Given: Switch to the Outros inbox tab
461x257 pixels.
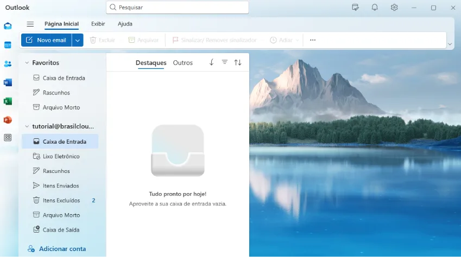Looking at the screenshot, I should (x=182, y=63).
